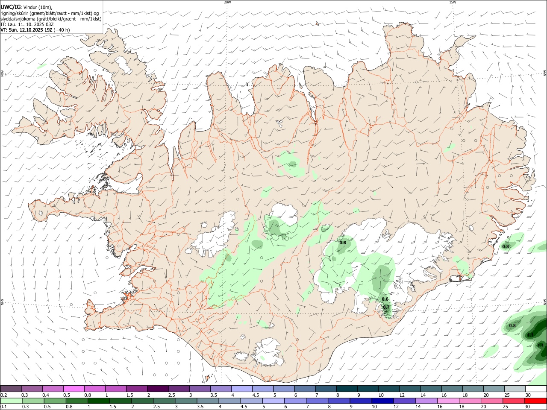Select the rain legend swatch for 4–4.5
The image size is (547, 410).
pos(229,401)
